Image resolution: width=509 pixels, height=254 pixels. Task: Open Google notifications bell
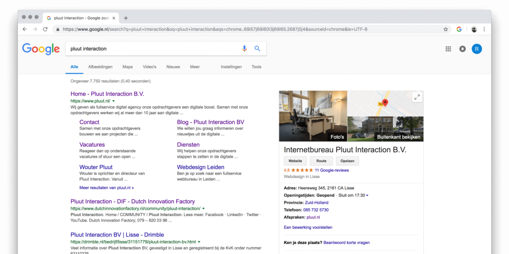pyautogui.click(x=462, y=49)
